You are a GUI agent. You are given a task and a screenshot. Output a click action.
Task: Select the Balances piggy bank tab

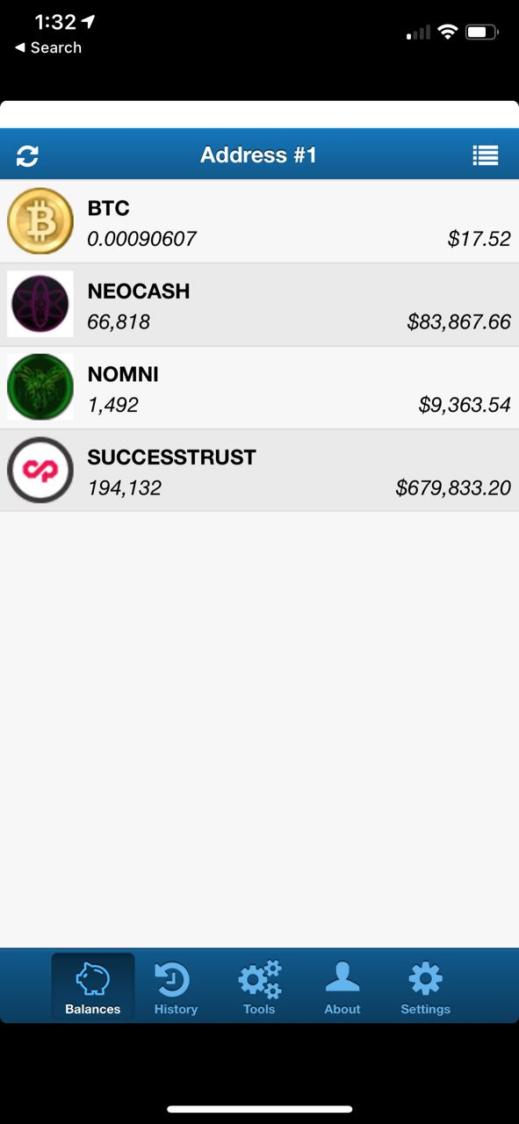(x=93, y=988)
